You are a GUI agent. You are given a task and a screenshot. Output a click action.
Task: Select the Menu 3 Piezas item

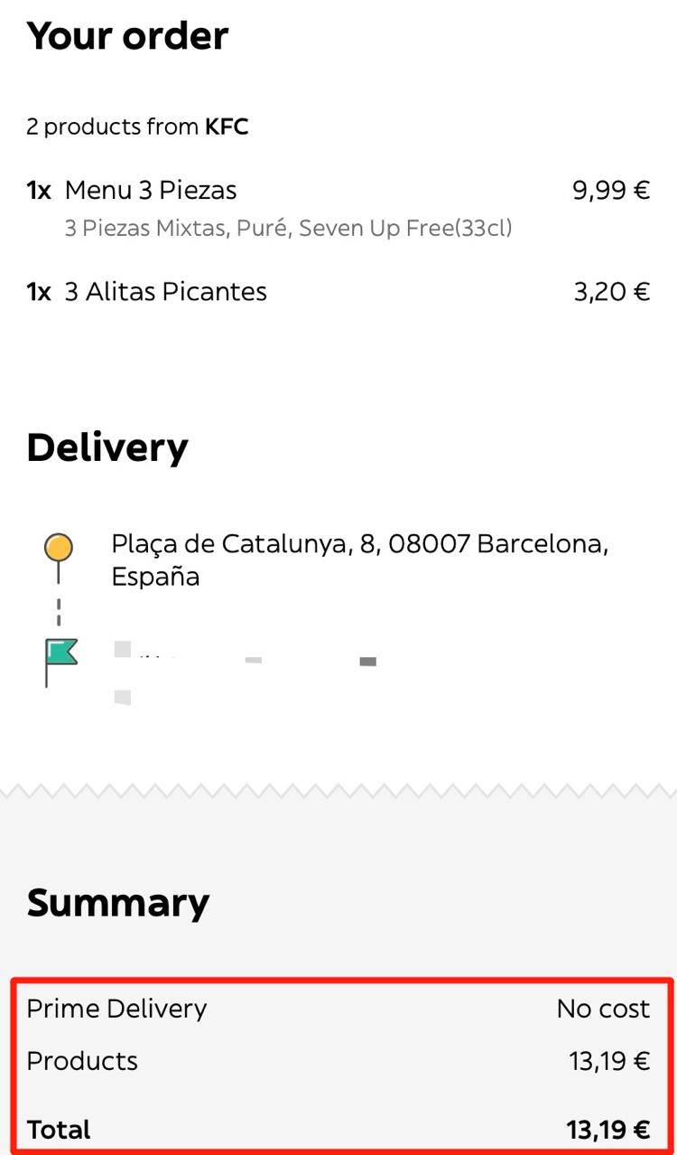click(151, 191)
